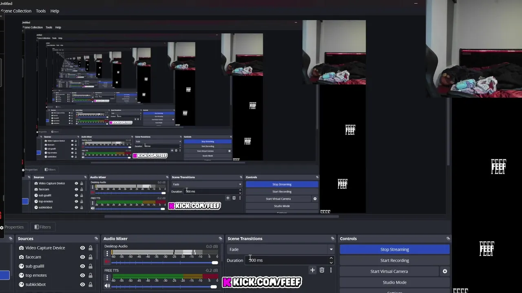Click the virtual camera gear in the nested preview
The width and height of the screenshot is (522, 293).
[x=315, y=199]
